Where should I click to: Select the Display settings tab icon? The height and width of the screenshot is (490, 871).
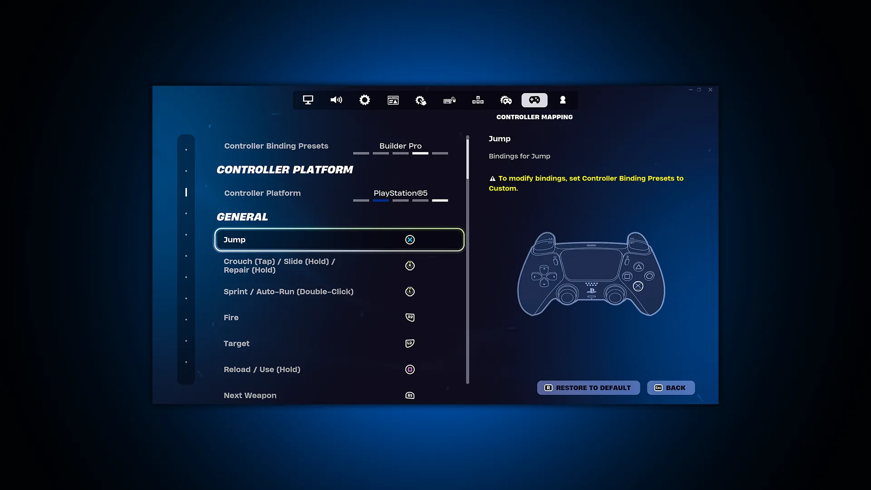(x=308, y=100)
